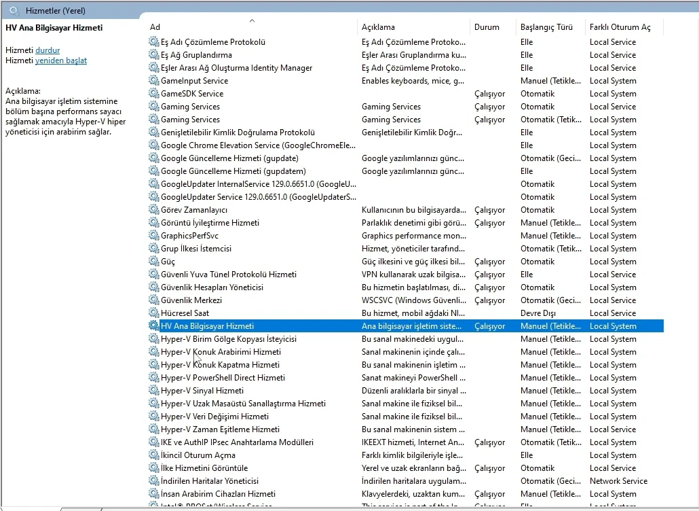Click the sort arrow above the Ad column

[252, 20]
